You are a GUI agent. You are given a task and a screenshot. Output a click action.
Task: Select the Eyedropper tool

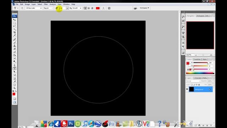[x=15, y=82]
